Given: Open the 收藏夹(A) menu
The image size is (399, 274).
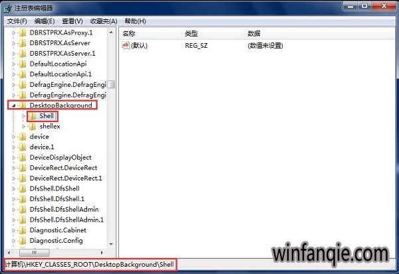Looking at the screenshot, I should pyautogui.click(x=104, y=21).
